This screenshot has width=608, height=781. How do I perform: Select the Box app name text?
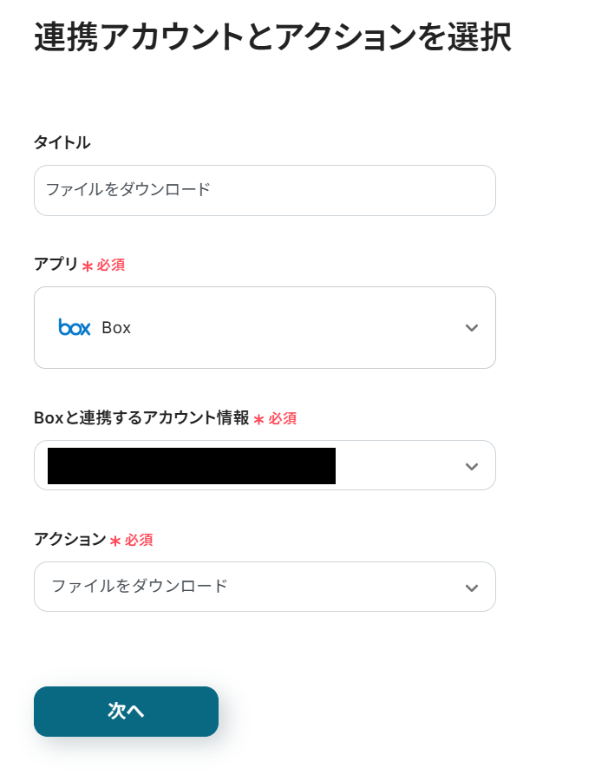(116, 328)
